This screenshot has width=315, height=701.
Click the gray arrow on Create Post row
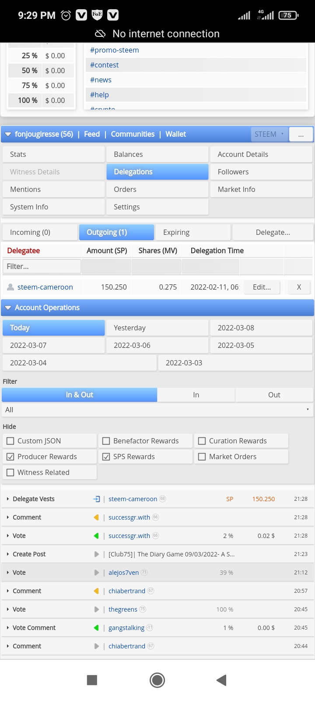click(x=97, y=554)
